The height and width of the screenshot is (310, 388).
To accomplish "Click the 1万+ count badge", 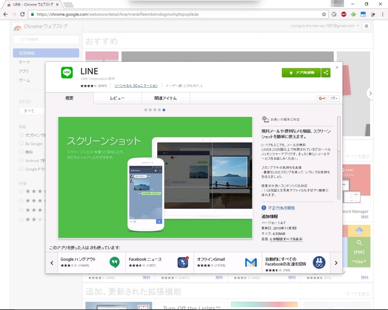I will pyautogui.click(x=333, y=98).
